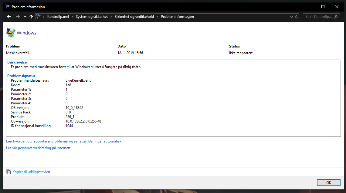This screenshot has width=346, height=193.
Task: Click the search magnifier icon
Action: (x=336, y=17)
